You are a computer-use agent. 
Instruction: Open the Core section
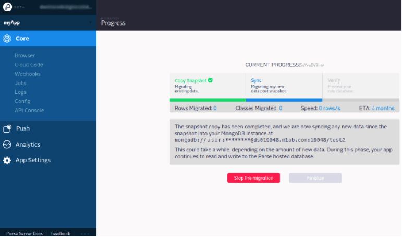click(48, 39)
